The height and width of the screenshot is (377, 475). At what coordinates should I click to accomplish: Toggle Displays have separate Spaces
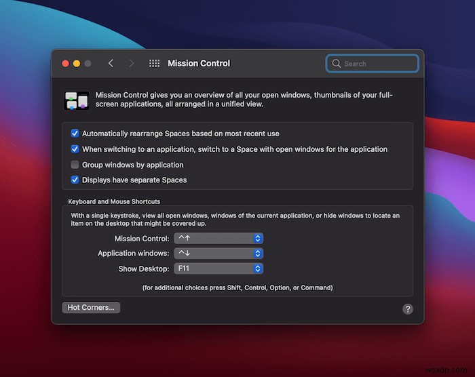(x=75, y=180)
